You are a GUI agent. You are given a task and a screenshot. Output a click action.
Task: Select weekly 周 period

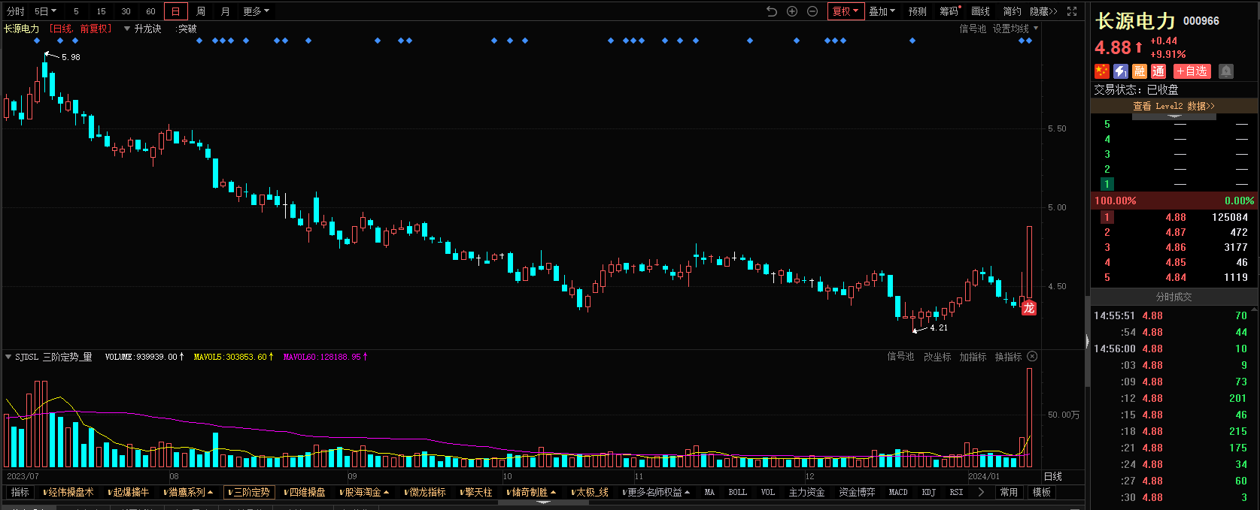201,11
